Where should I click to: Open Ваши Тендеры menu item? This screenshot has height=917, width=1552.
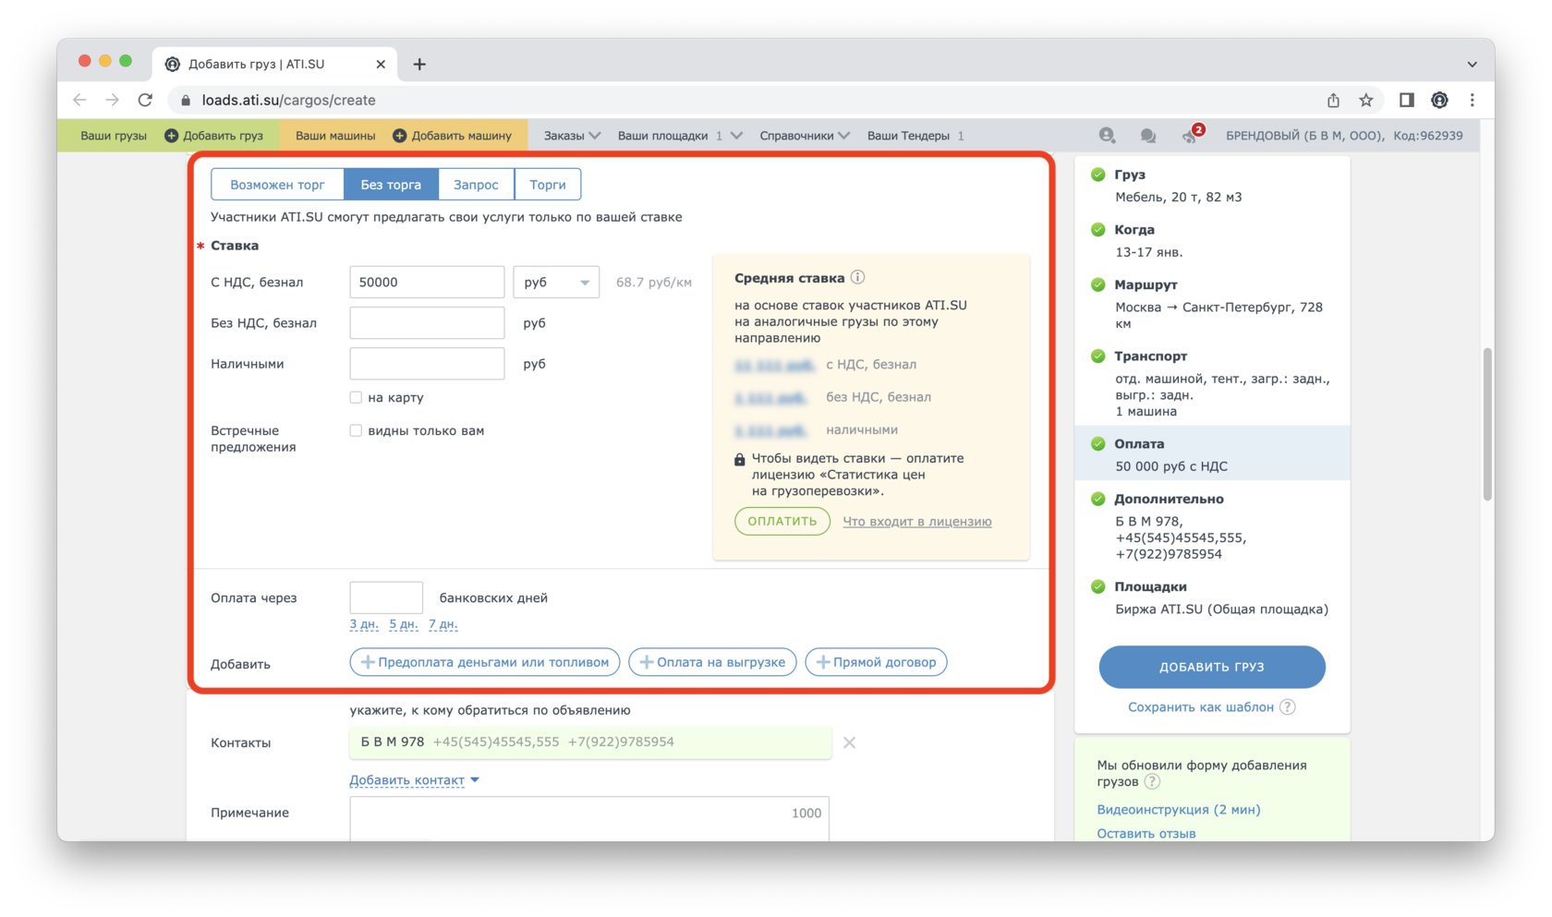point(915,136)
